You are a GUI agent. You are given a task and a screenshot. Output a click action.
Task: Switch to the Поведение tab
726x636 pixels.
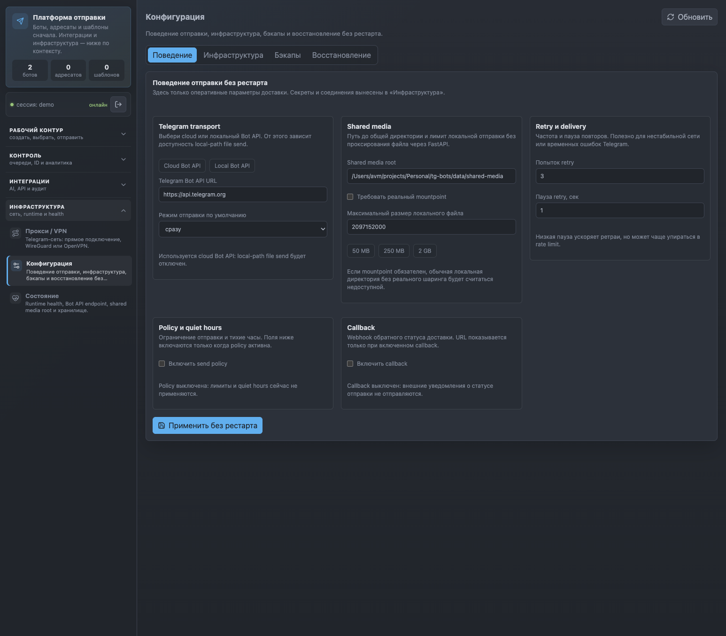(x=172, y=55)
